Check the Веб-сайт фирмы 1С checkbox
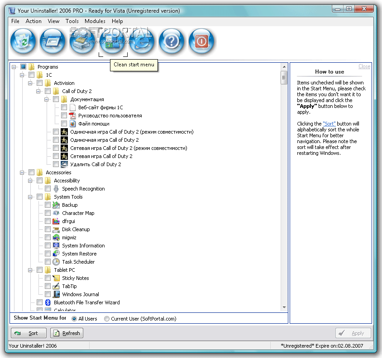 [64, 107]
